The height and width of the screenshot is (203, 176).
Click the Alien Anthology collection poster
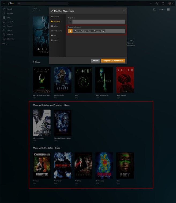[x=41, y=36]
